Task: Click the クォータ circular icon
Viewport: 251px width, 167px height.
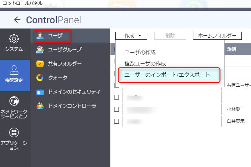Action: [x=40, y=77]
